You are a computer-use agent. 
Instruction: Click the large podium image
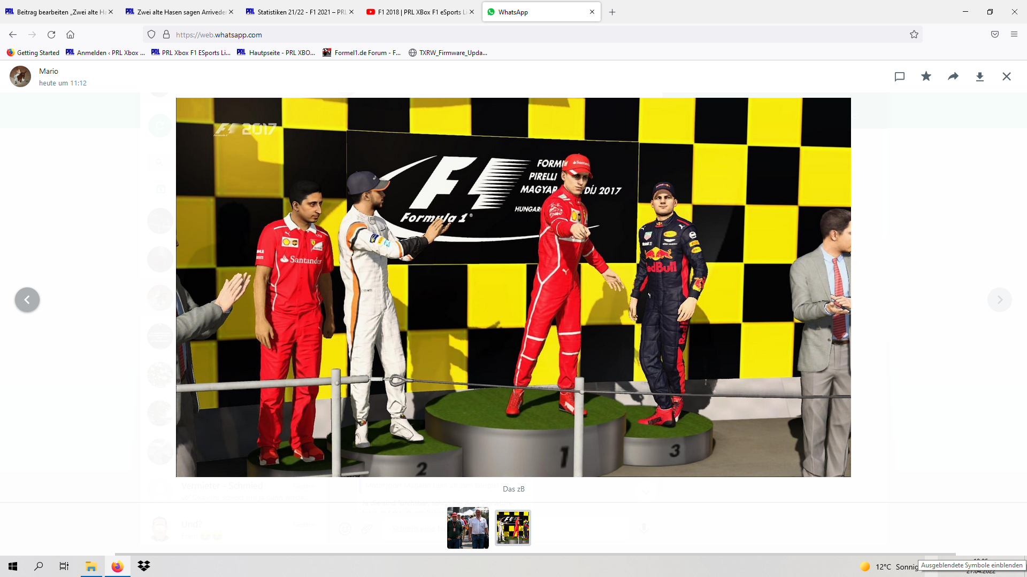click(513, 287)
